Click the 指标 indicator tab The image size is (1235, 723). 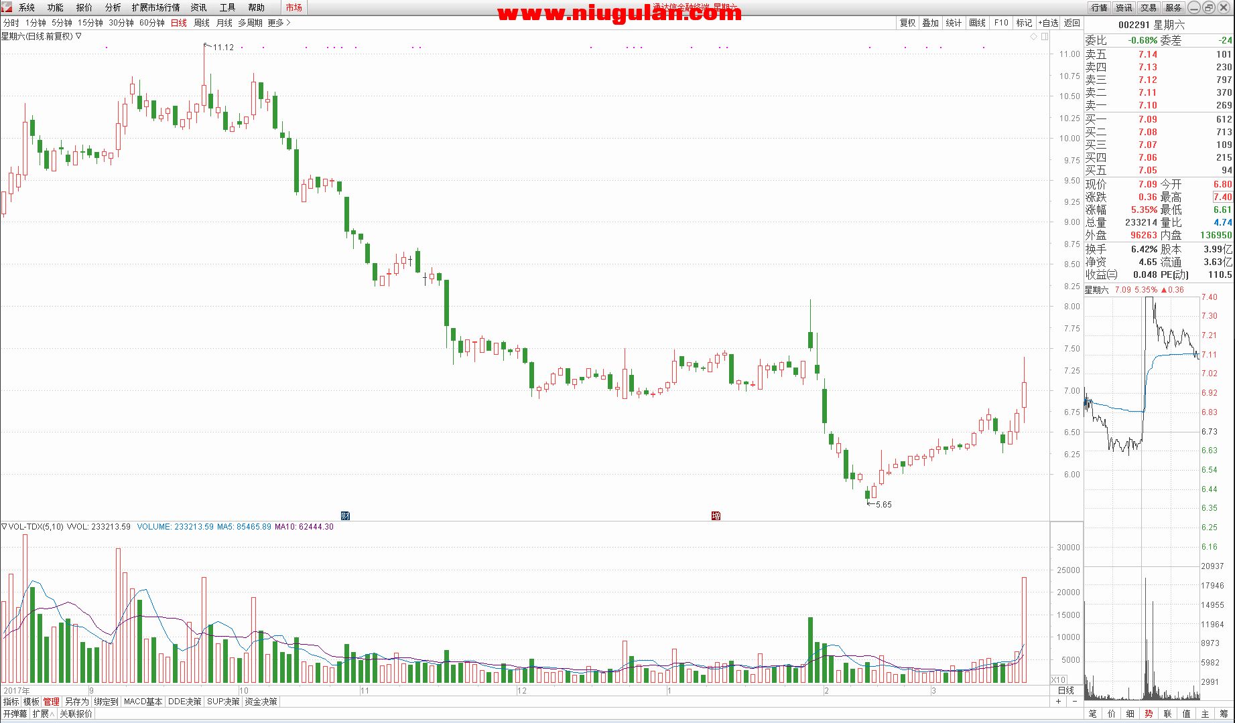point(11,702)
